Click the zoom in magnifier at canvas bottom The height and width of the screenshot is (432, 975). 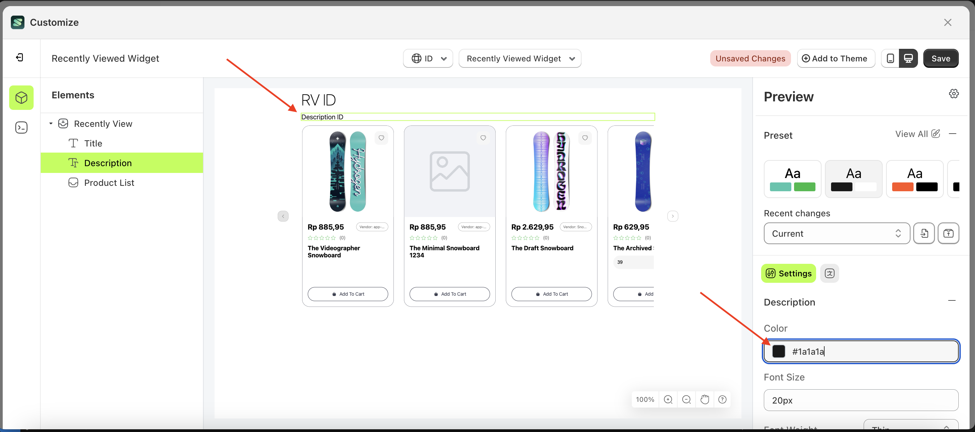pyautogui.click(x=668, y=399)
